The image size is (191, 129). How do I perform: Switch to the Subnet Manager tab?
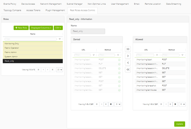click(75, 4)
